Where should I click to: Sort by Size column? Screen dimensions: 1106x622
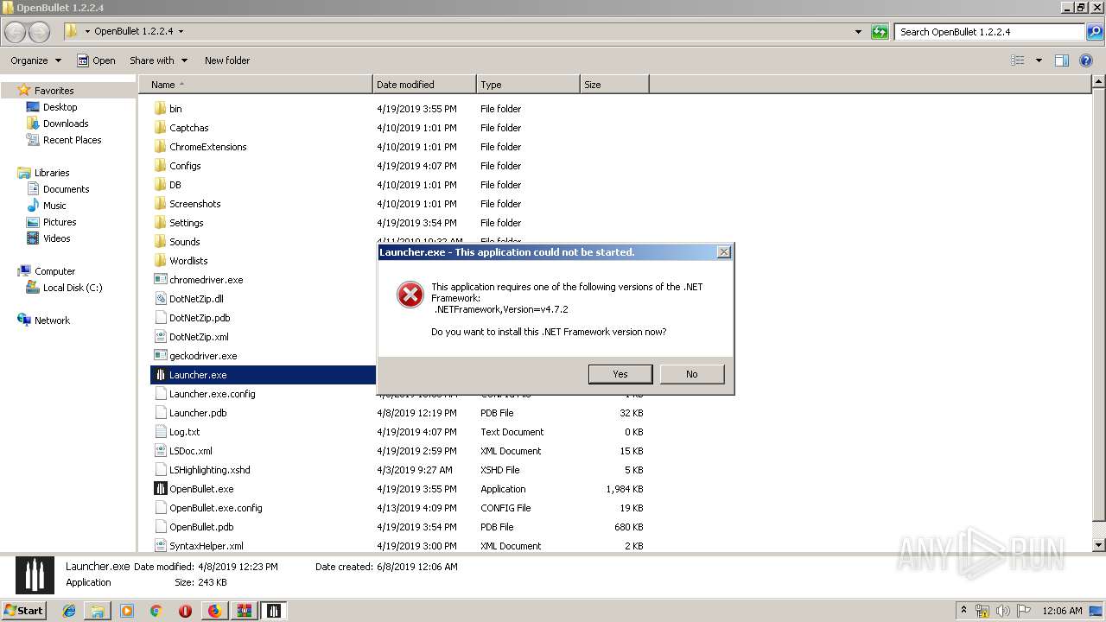click(614, 85)
